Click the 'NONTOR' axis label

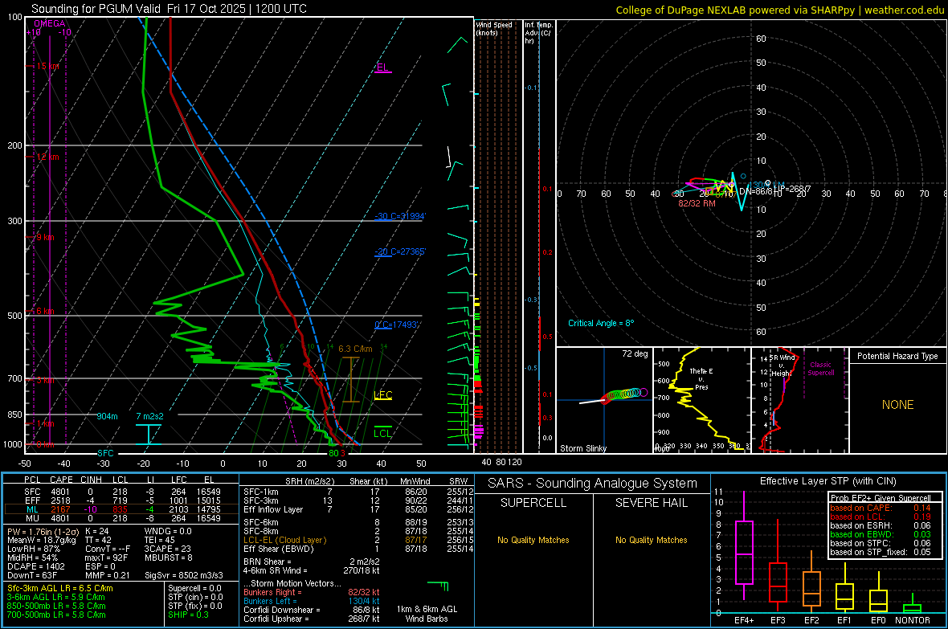click(913, 620)
